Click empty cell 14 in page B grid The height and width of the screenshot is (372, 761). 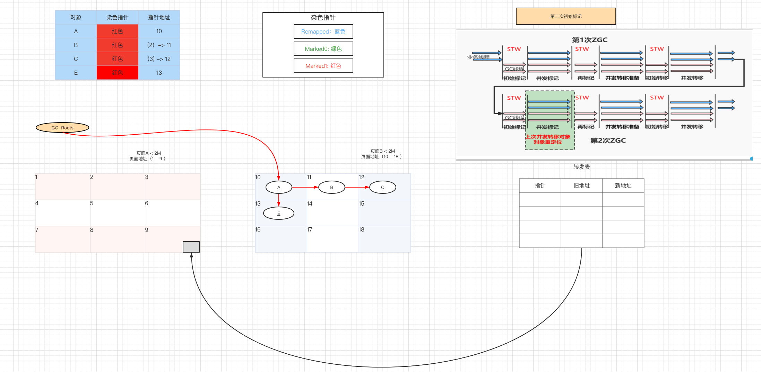[x=332, y=213]
